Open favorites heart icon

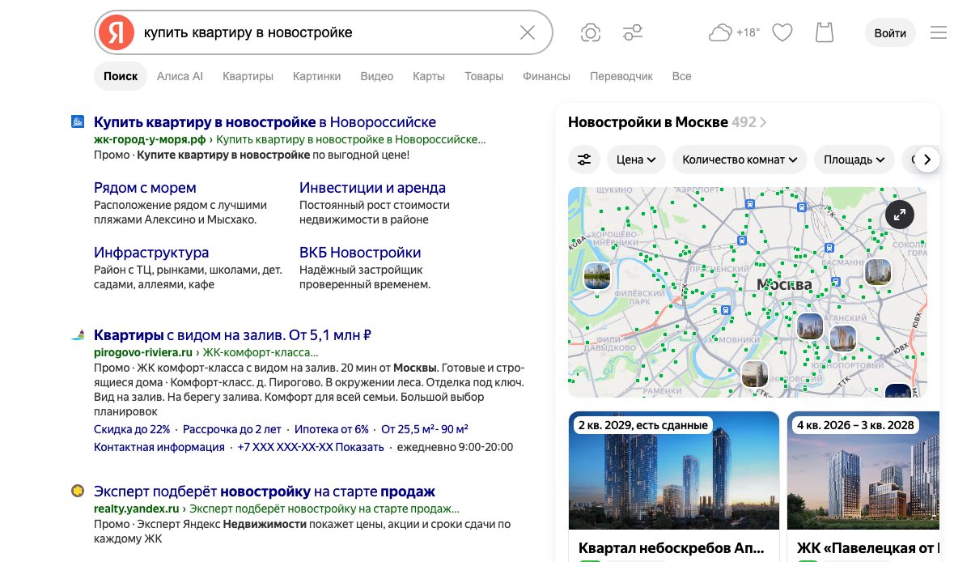pos(782,32)
